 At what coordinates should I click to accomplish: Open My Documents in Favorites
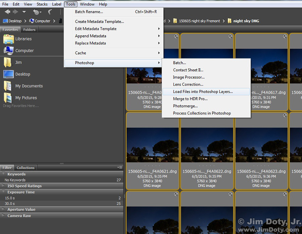[x=23, y=86]
